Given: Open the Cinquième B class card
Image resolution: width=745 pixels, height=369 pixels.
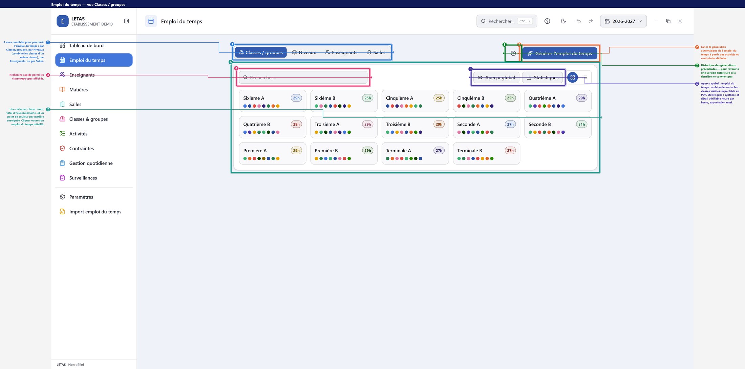Looking at the screenshot, I should [x=487, y=101].
